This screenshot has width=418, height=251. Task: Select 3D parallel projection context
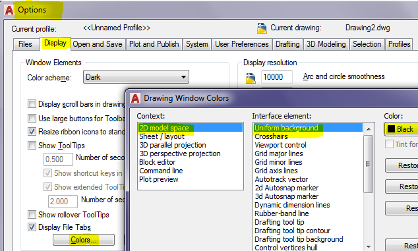pos(191,145)
